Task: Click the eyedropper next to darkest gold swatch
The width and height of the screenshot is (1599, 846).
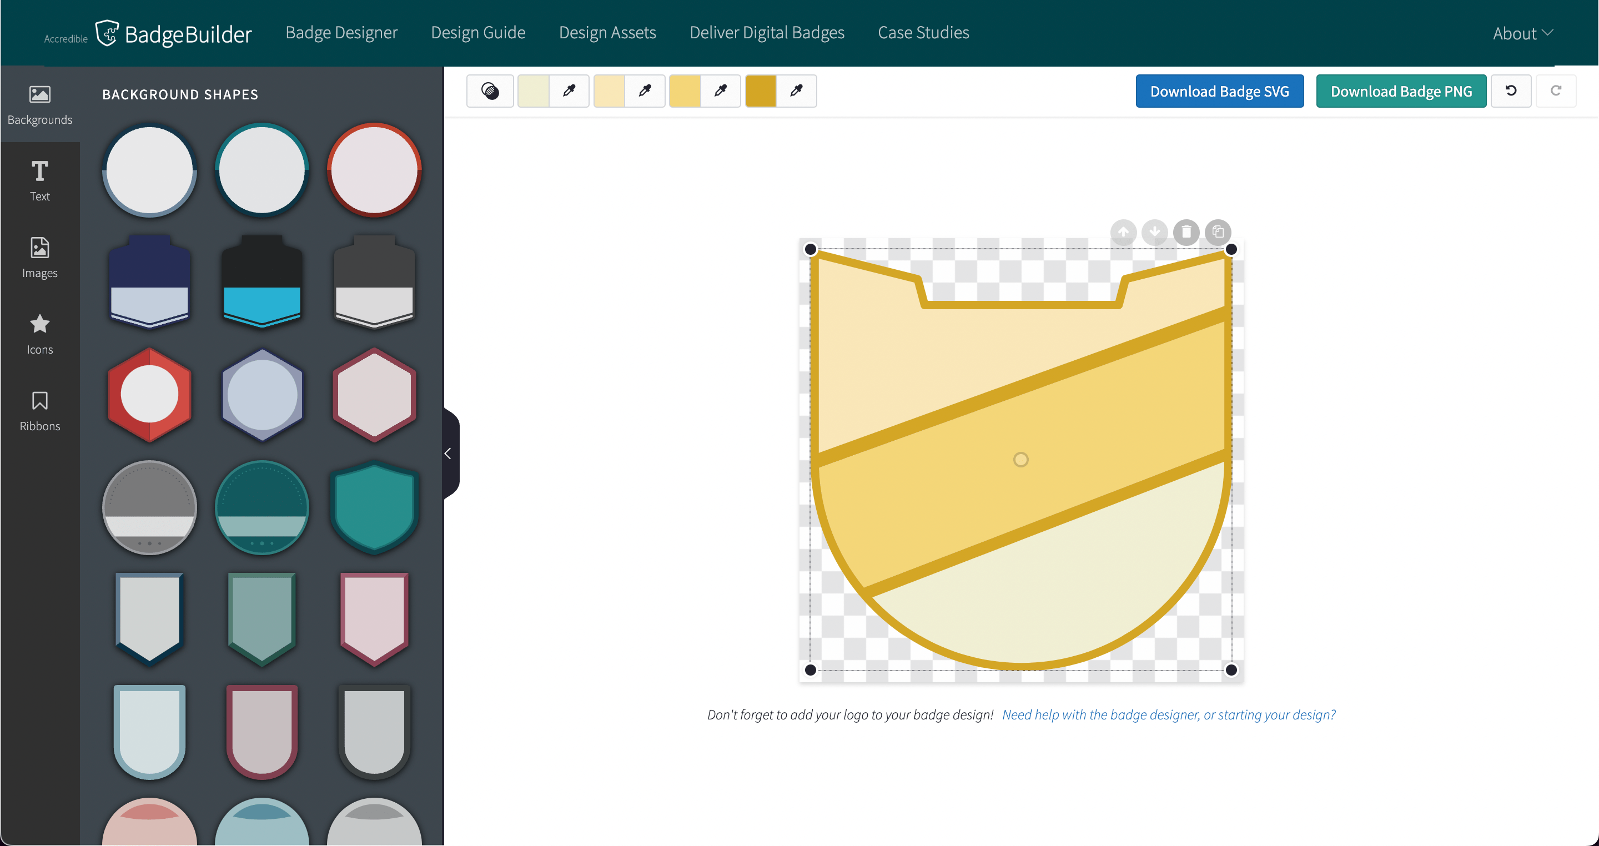Action: click(x=796, y=91)
